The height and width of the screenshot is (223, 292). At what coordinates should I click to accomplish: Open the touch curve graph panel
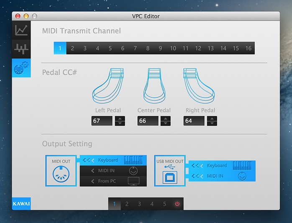point(21,30)
